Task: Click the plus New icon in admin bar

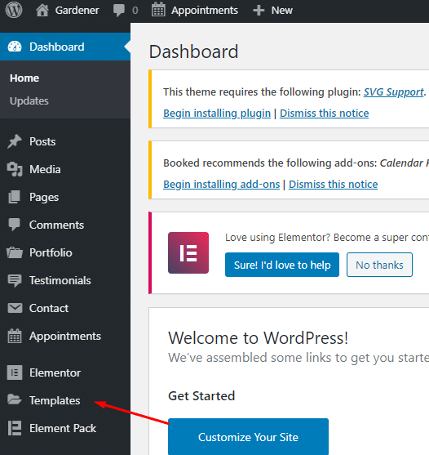Action: (259, 11)
